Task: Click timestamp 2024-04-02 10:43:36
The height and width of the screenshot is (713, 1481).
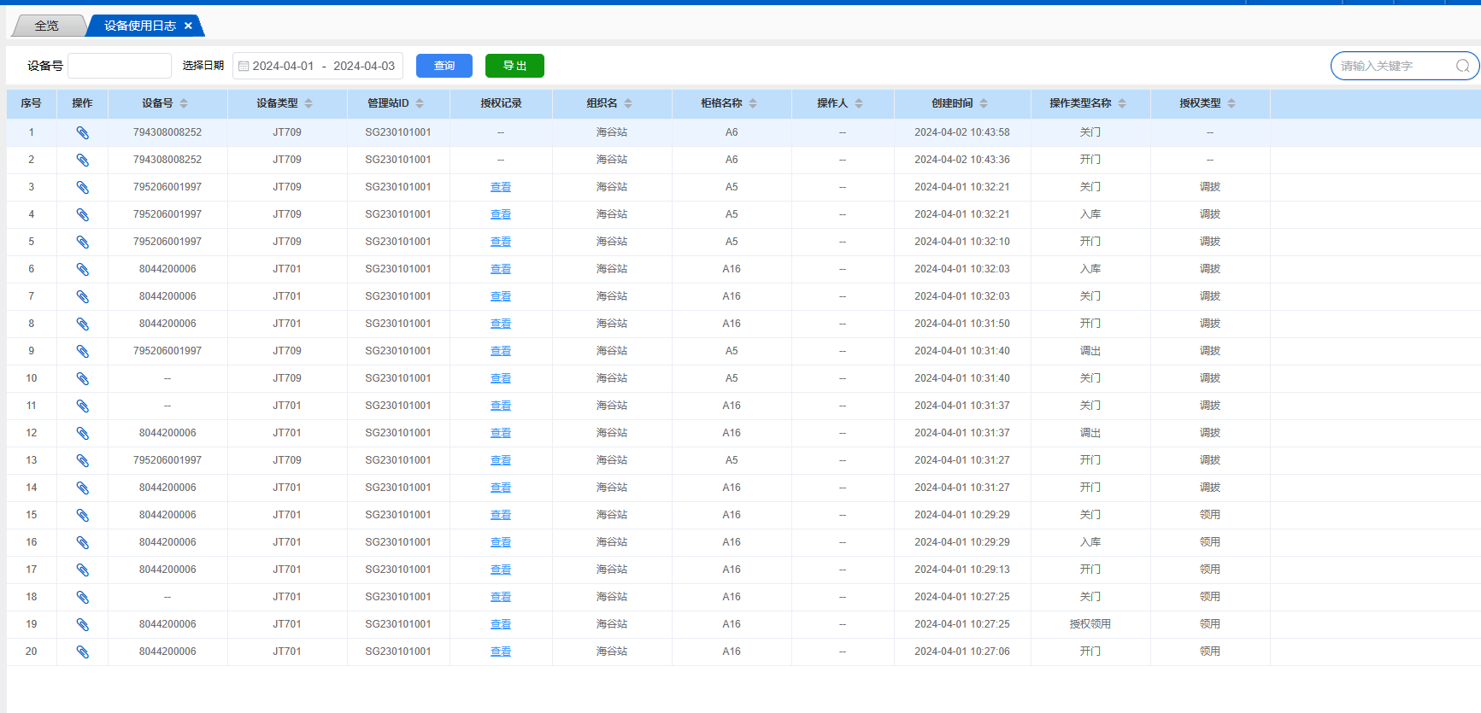Action: tap(962, 160)
